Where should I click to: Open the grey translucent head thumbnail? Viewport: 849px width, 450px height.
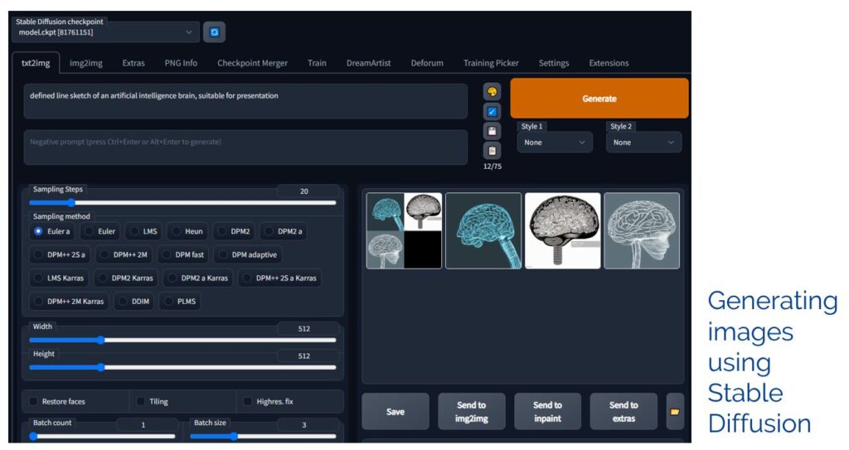click(642, 230)
